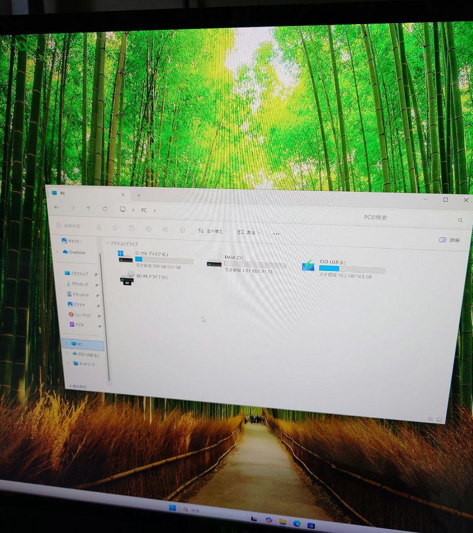Viewport: 473px width, 533px height.
Task: Open the Search icon in the address bar
Action: (x=460, y=220)
